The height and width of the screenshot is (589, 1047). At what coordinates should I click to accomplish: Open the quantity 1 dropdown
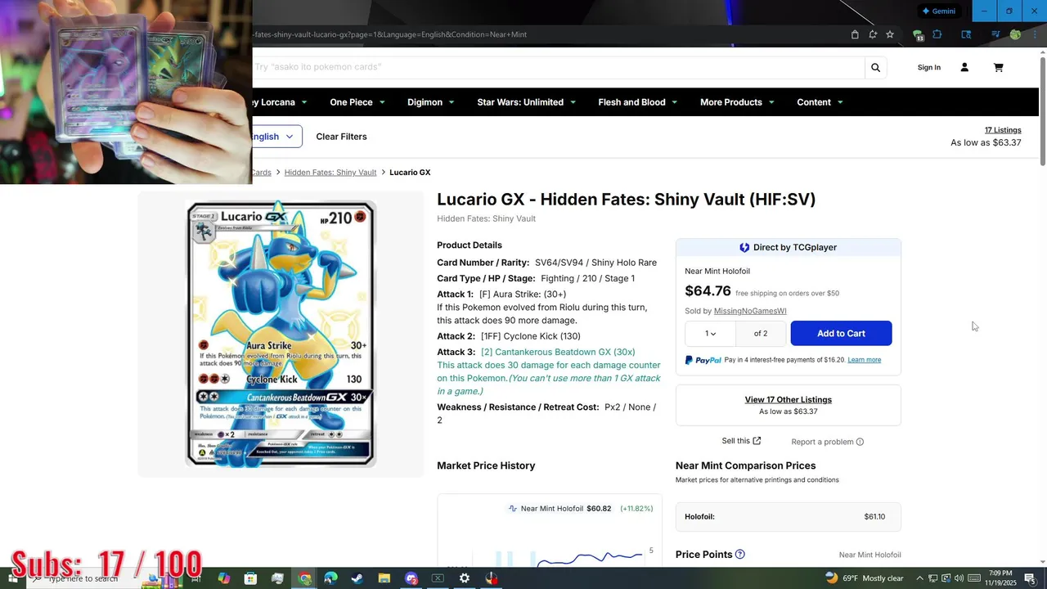[710, 333]
